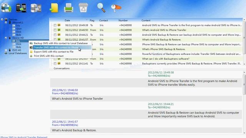Sort messages by the Date column header
The image size is (246, 138).
coord(67,20)
